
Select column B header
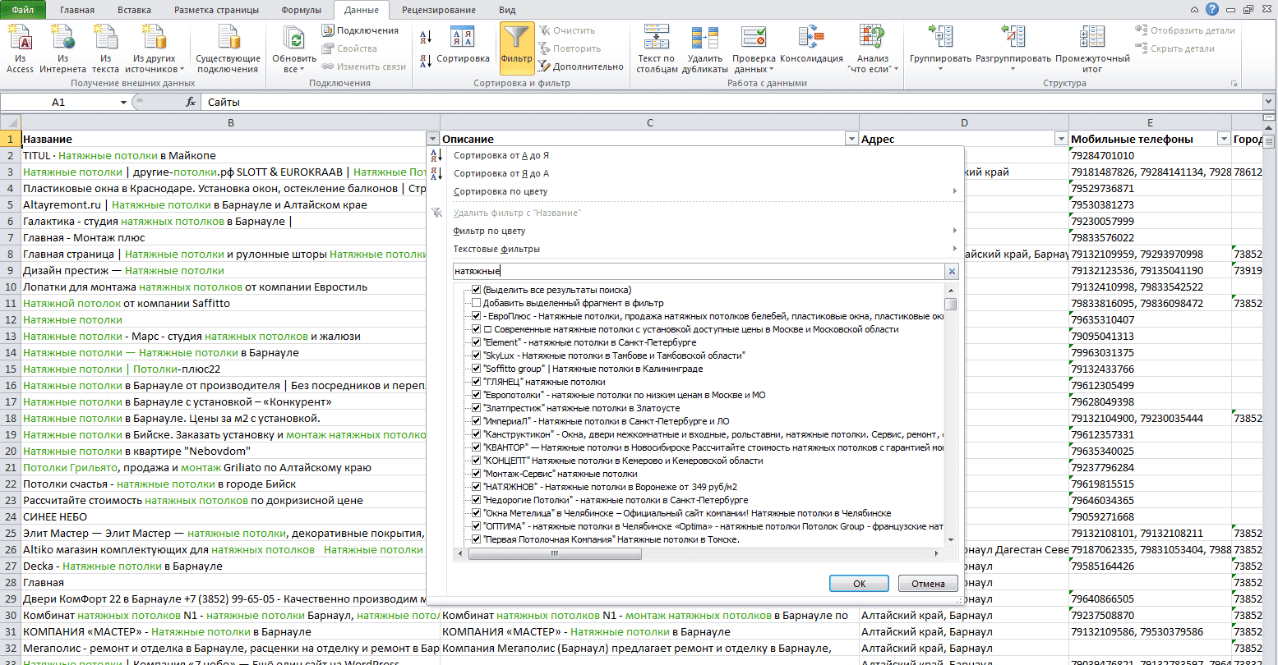231,122
